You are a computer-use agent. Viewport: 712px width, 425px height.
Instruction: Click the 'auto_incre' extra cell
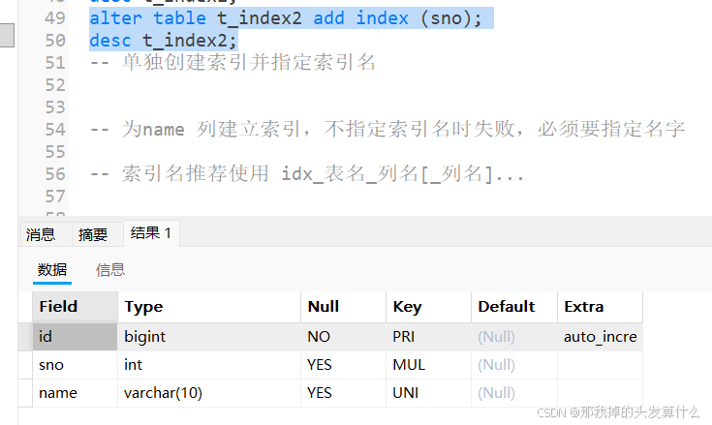click(600, 337)
